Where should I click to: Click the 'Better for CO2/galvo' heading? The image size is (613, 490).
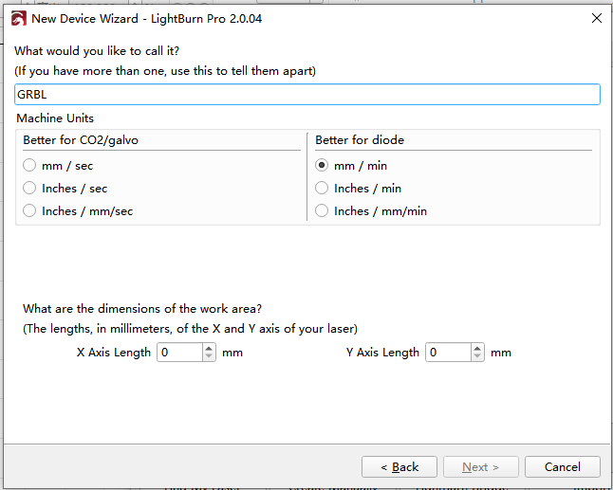click(81, 139)
